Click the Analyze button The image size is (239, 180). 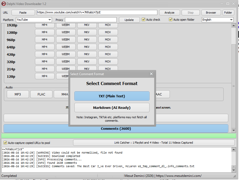(169, 13)
